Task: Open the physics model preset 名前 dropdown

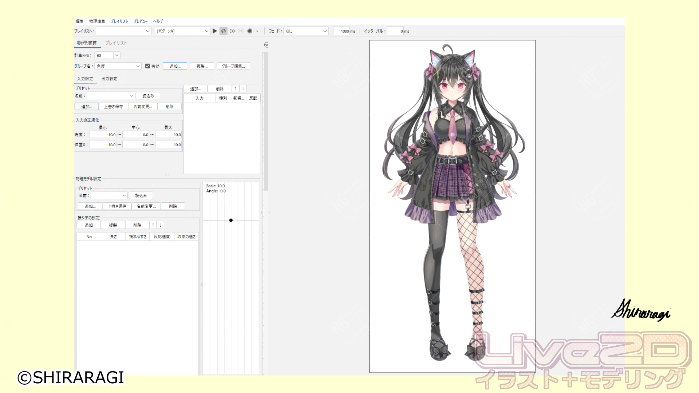Action: [x=109, y=195]
